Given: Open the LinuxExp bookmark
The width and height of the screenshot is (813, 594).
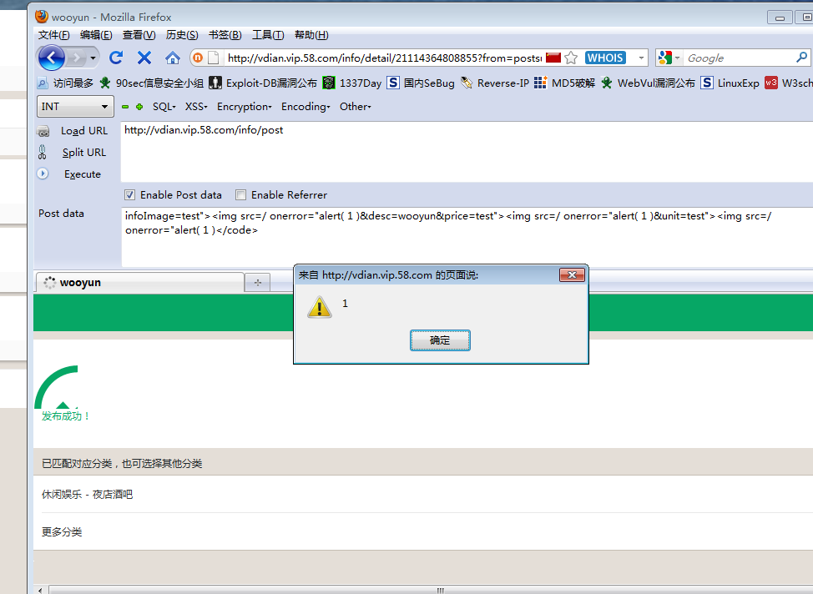Looking at the screenshot, I should 730,83.
